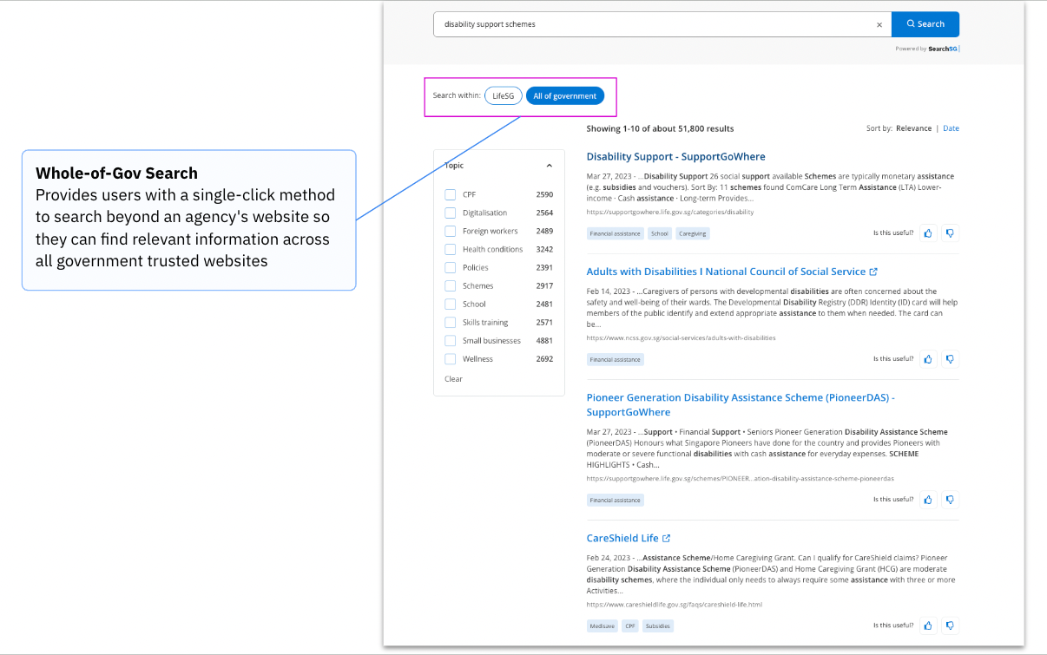
Task: Click inside the search input field
Action: click(651, 24)
